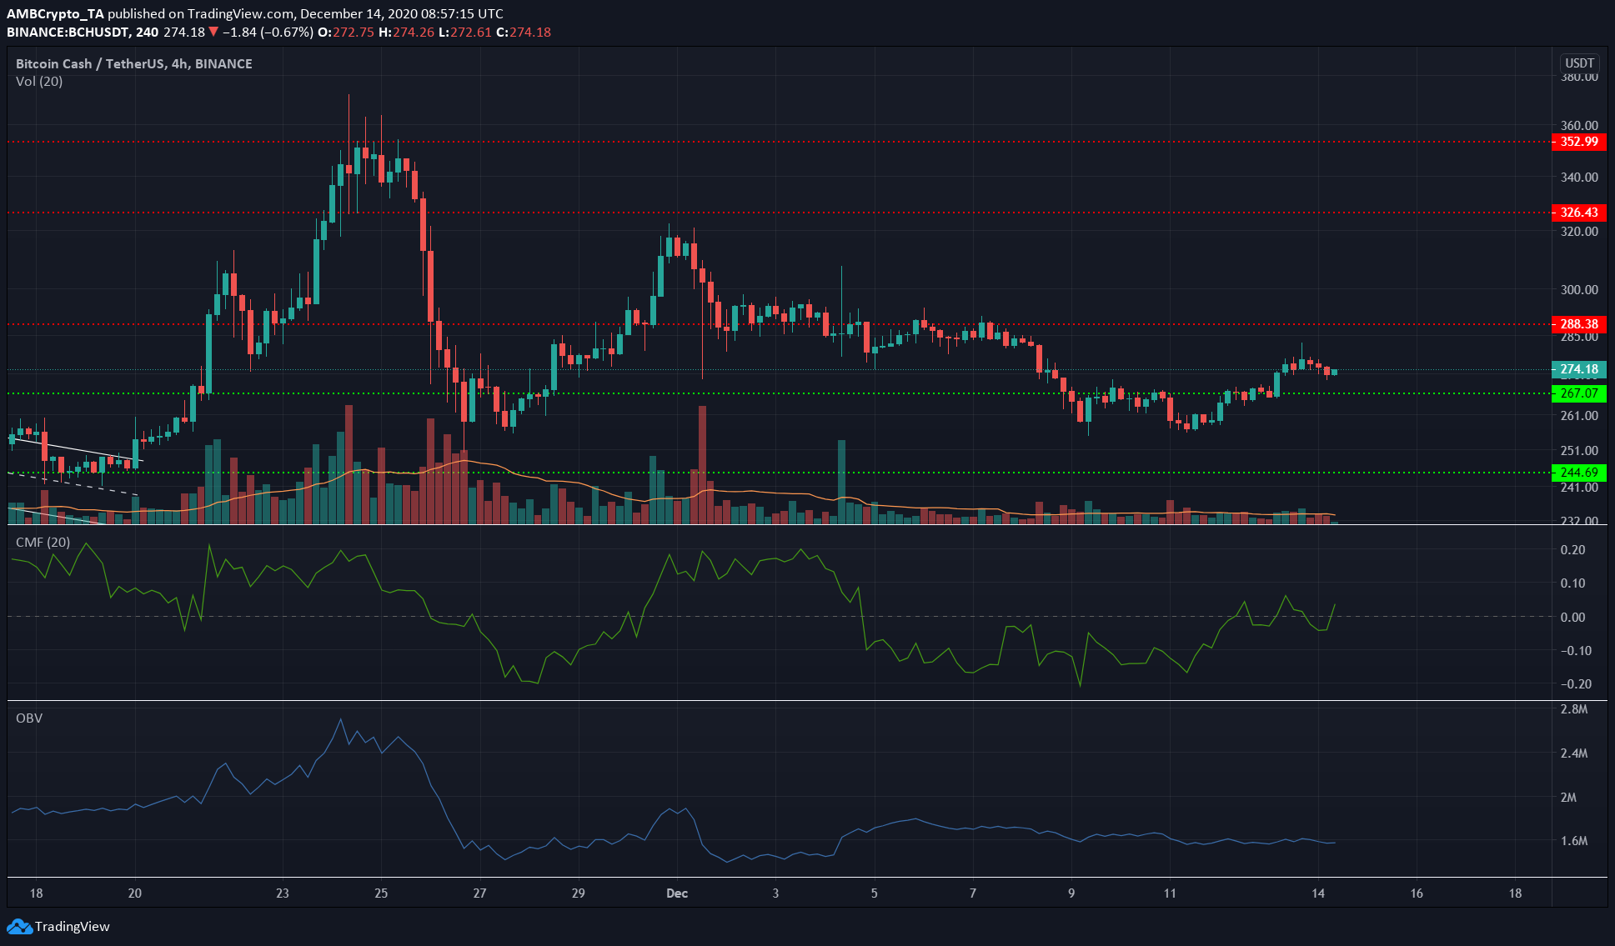The width and height of the screenshot is (1615, 946).
Task: Click the '23' date on time axis
Action: (x=283, y=893)
